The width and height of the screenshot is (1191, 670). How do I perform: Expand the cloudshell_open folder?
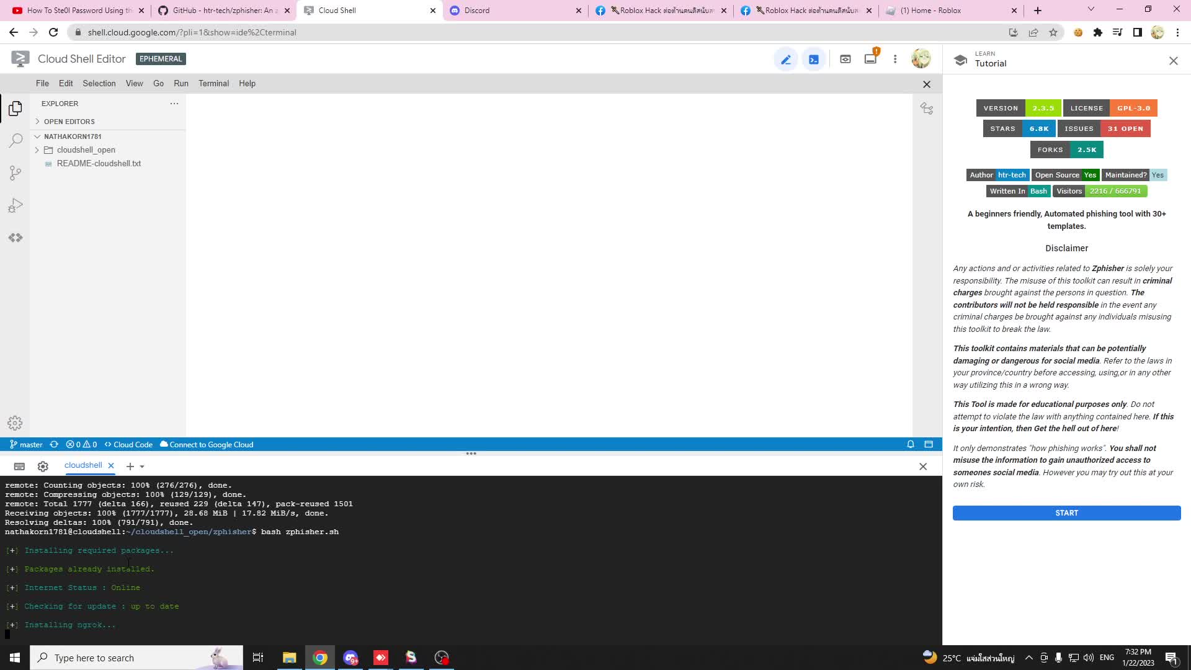[x=86, y=150]
